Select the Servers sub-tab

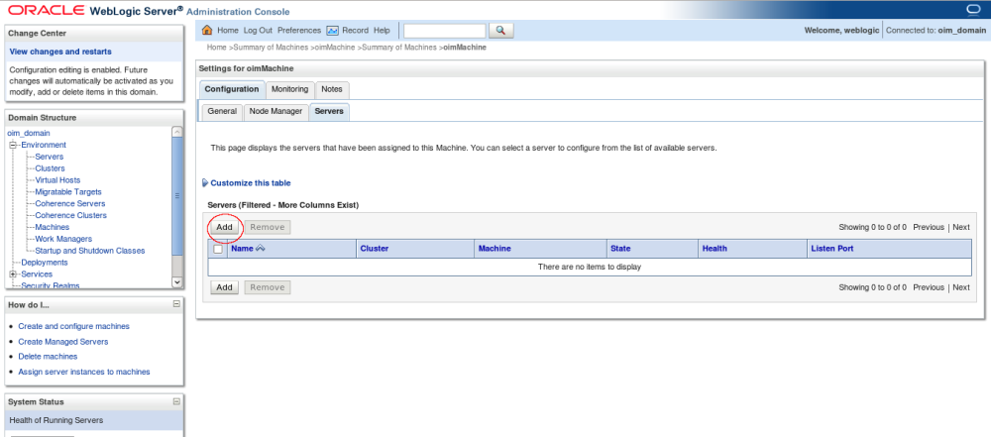point(329,111)
